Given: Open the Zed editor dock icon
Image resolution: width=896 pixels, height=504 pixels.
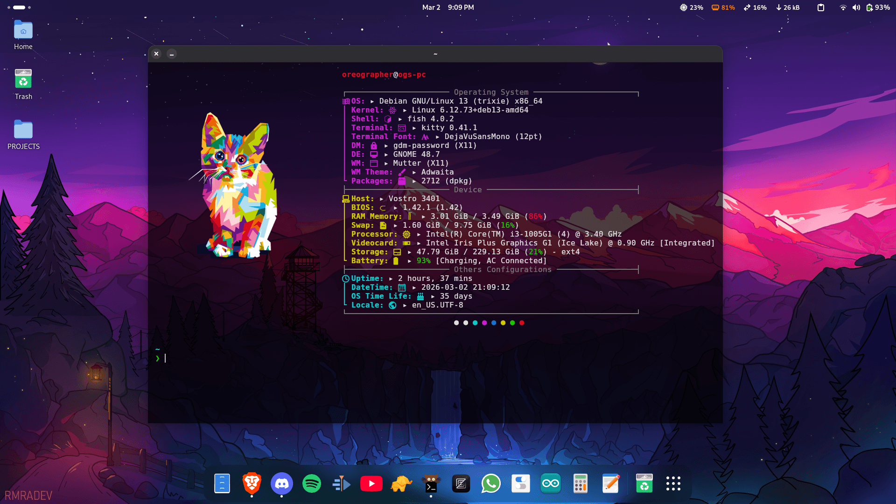Looking at the screenshot, I should point(461,483).
